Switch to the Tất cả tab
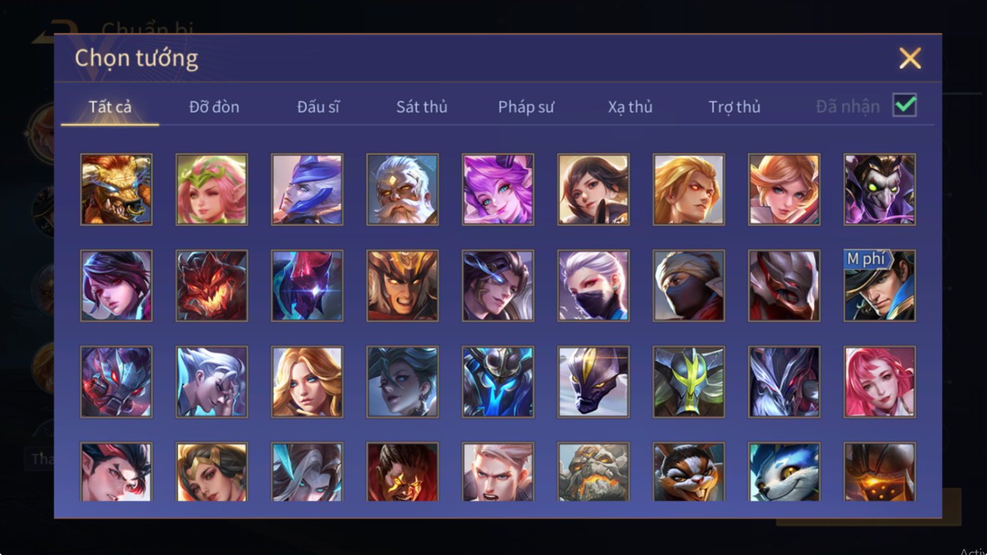The height and width of the screenshot is (555, 987). 110,106
